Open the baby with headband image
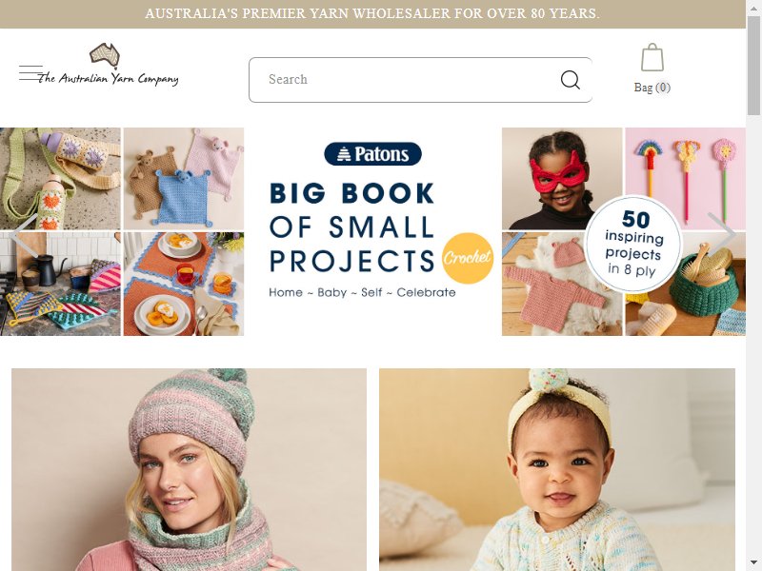The height and width of the screenshot is (571, 762). [x=557, y=469]
